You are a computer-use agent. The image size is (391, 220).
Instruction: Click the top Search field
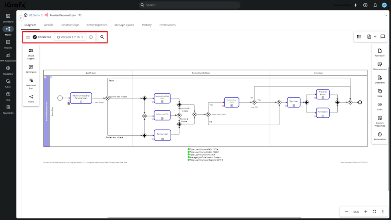point(189,5)
